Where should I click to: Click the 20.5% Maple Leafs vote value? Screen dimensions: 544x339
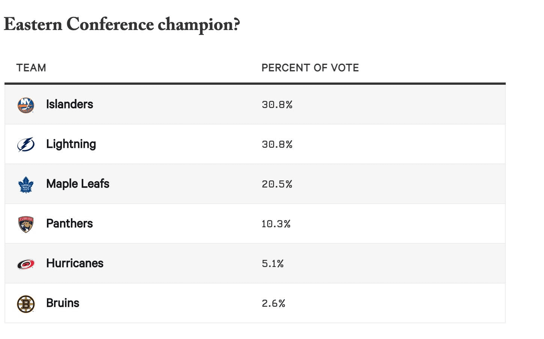pos(277,184)
